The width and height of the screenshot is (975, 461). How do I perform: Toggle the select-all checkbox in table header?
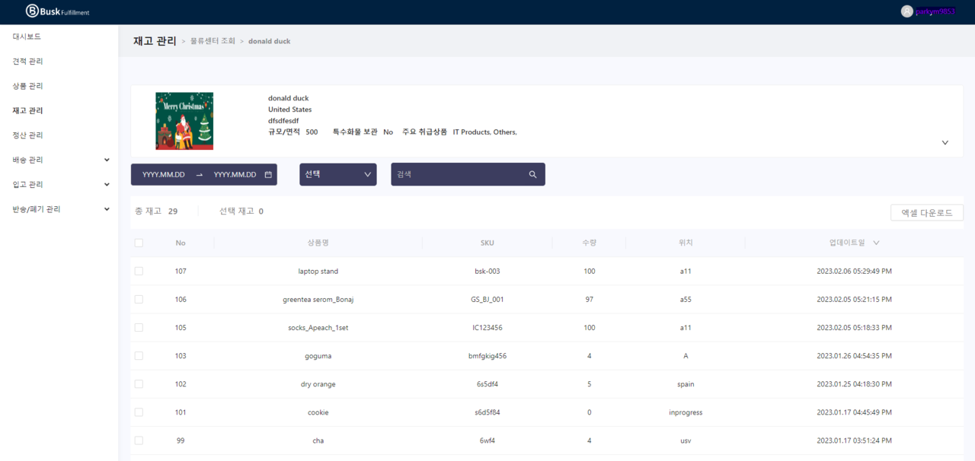pos(139,243)
